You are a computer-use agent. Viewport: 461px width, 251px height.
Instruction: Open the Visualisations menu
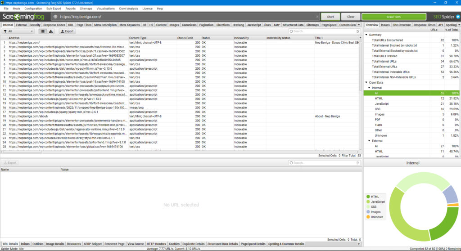coord(105,9)
